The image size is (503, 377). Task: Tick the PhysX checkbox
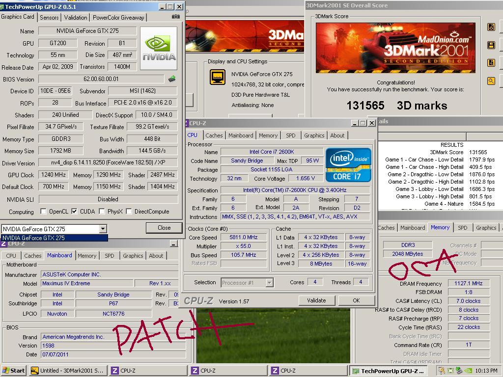click(102, 212)
